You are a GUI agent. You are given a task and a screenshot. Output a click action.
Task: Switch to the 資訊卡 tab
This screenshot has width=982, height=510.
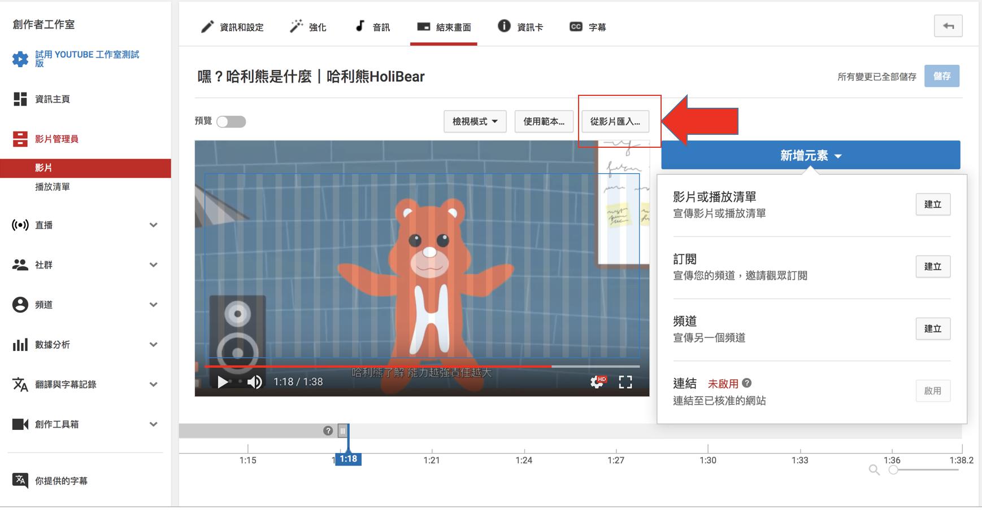[520, 27]
